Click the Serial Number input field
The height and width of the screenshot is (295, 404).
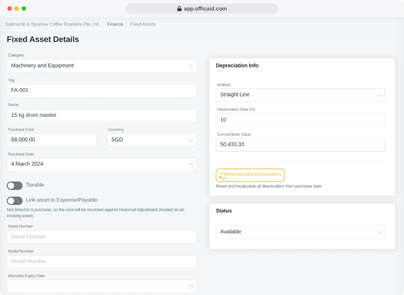(102, 237)
